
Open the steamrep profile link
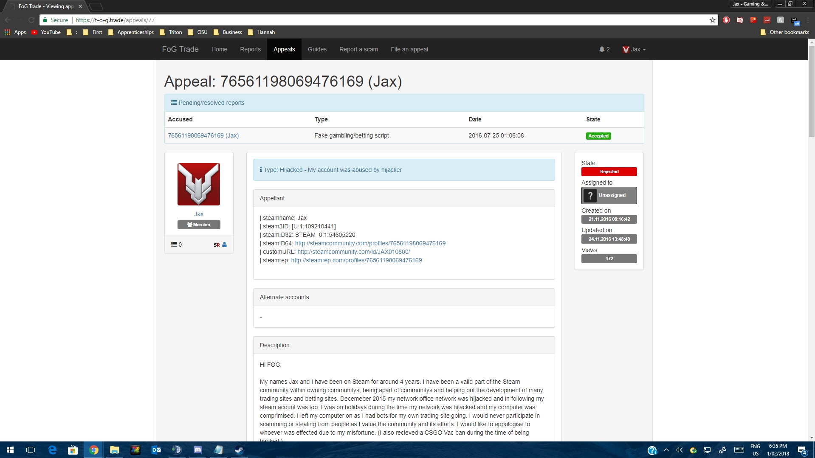tap(356, 260)
